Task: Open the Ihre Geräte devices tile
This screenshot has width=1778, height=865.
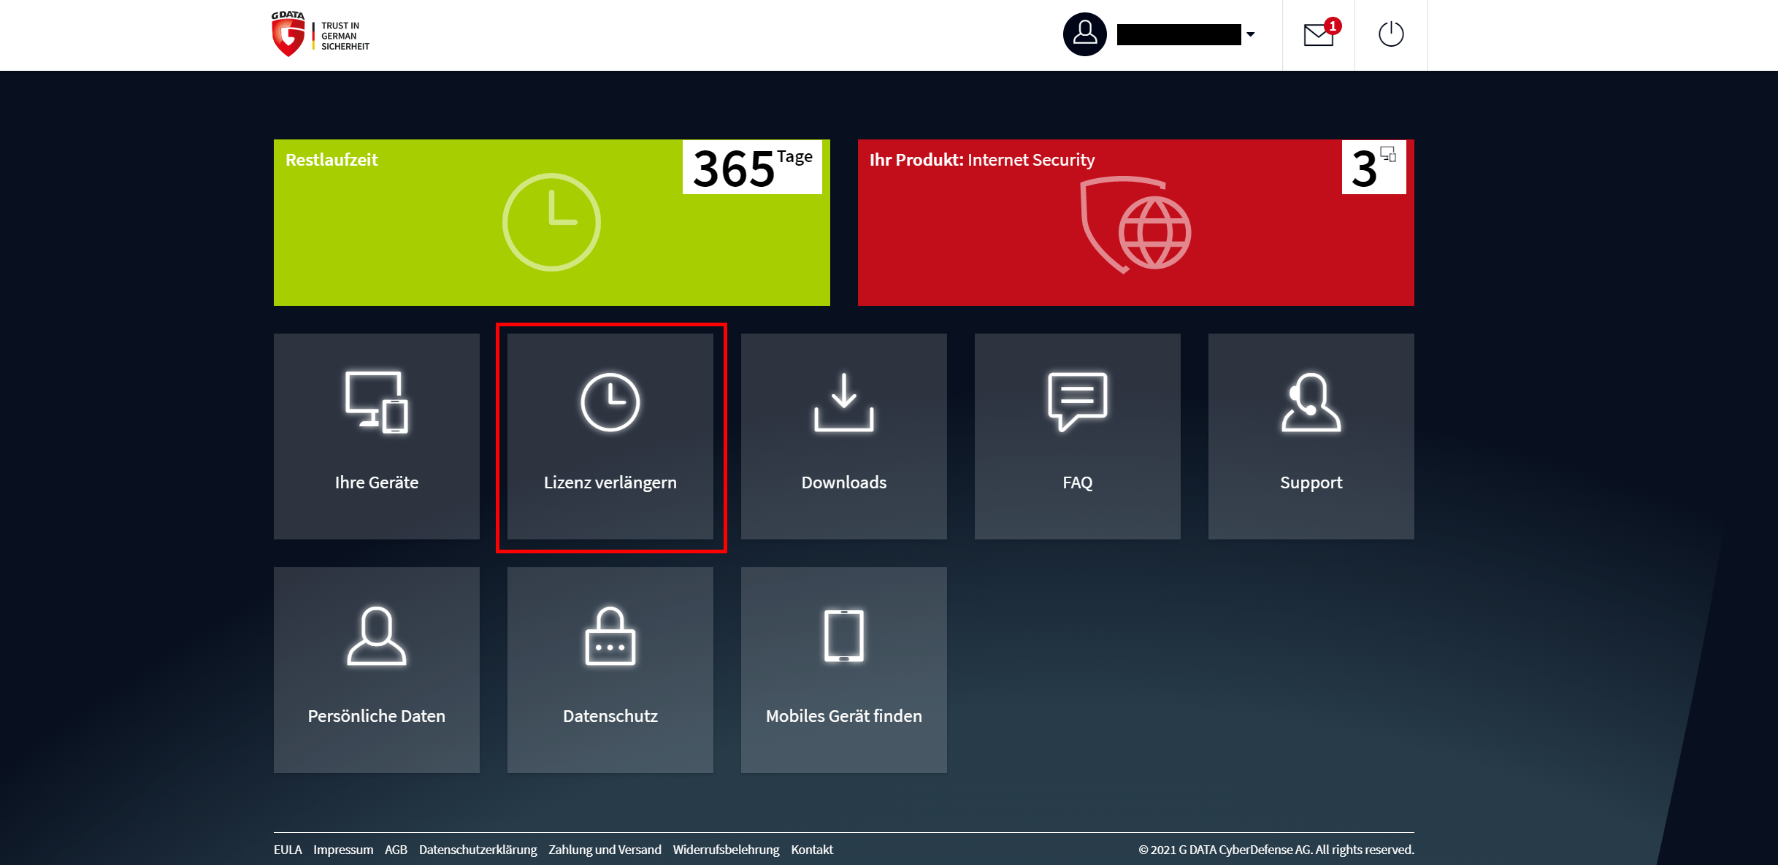Action: (376, 436)
